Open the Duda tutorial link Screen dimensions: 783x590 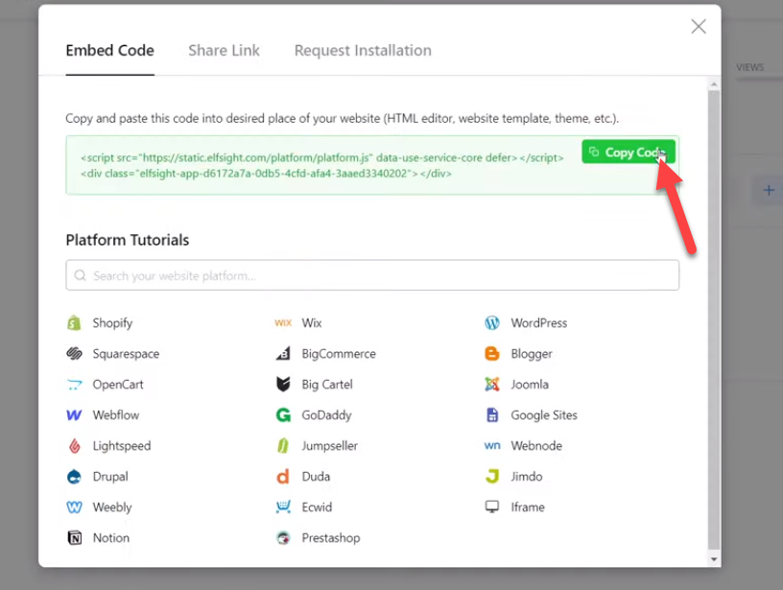click(316, 476)
